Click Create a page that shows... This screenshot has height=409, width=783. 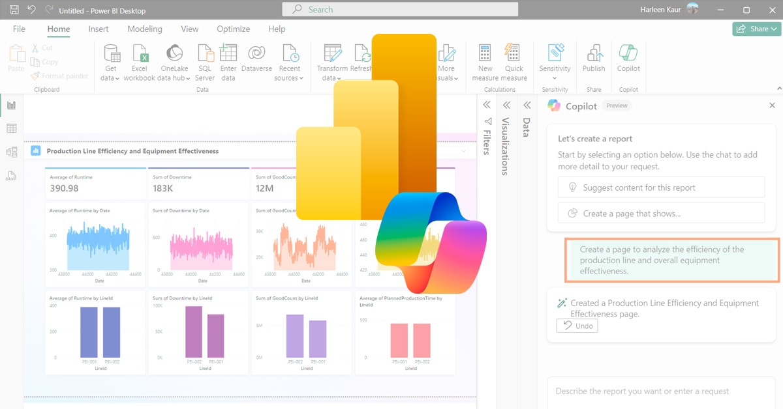pyautogui.click(x=661, y=213)
